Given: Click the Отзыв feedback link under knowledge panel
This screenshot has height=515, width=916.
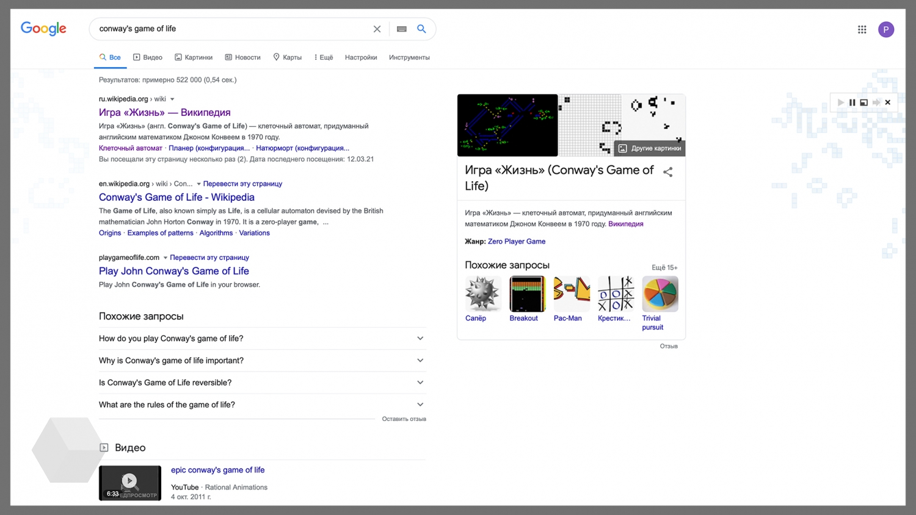Looking at the screenshot, I should (x=669, y=346).
